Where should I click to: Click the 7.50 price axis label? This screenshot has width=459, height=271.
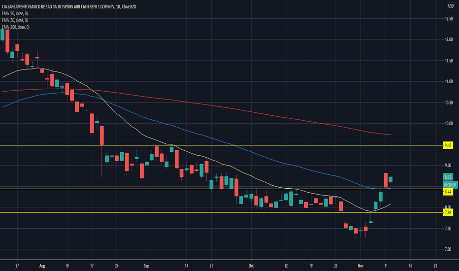[448, 229]
